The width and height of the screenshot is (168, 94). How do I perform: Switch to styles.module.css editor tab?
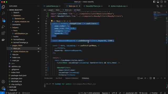coord(118,6)
